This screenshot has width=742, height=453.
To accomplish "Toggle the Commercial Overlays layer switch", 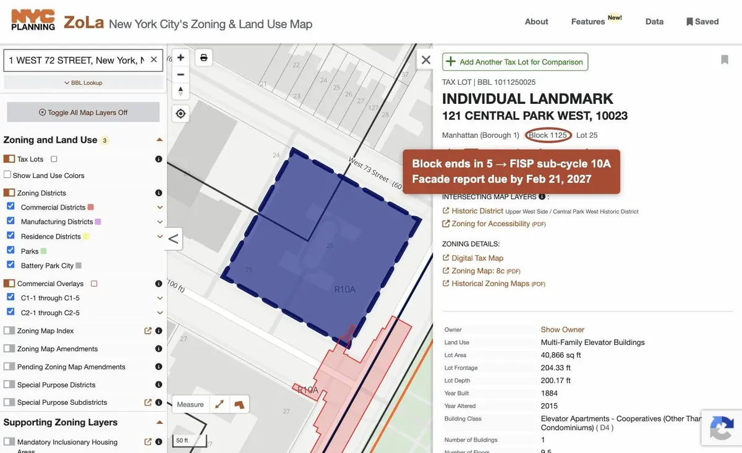I will [x=9, y=284].
